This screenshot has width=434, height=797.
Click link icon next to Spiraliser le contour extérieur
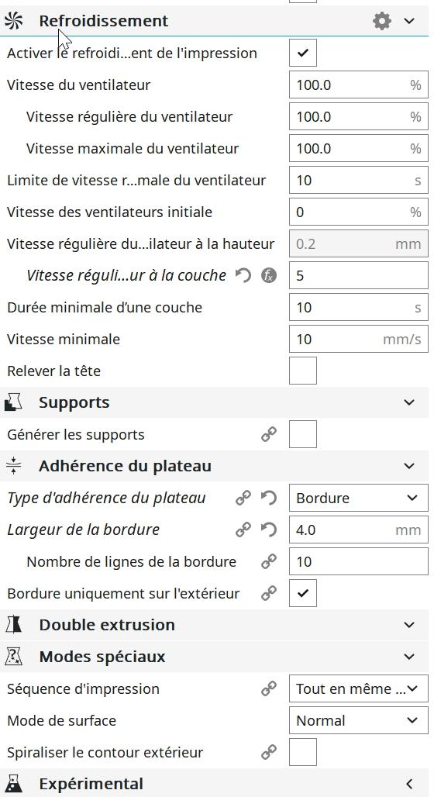[269, 752]
